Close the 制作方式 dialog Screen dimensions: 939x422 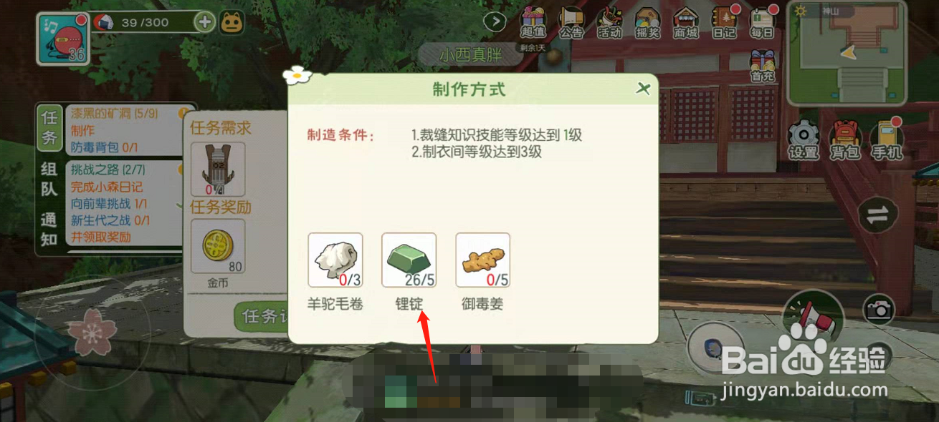coord(643,89)
